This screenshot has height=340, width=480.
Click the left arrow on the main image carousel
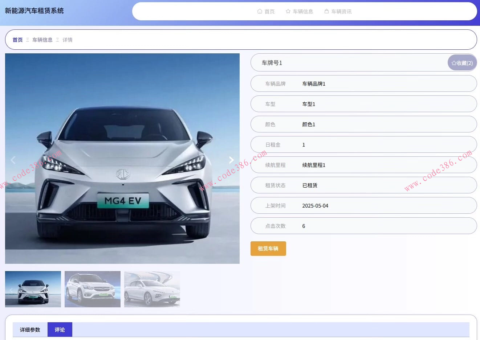click(13, 160)
